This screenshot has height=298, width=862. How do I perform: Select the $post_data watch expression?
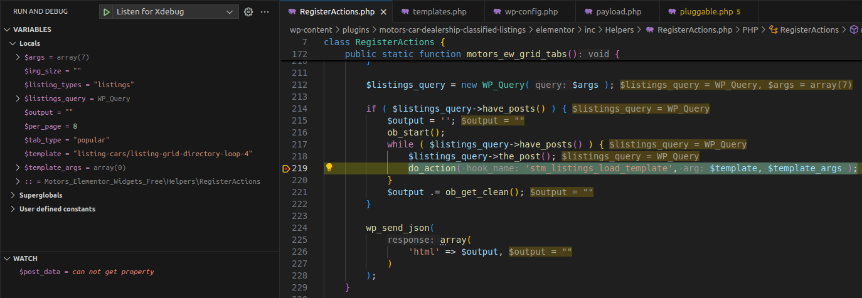(87, 272)
